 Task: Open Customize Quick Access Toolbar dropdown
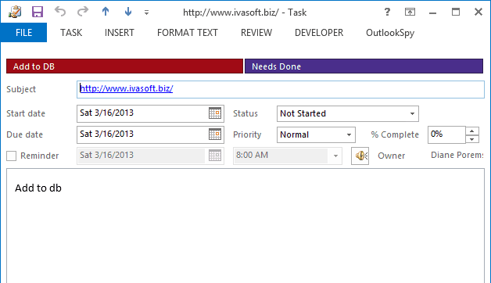click(x=146, y=13)
